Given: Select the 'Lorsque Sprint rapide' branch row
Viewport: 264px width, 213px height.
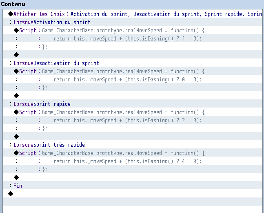Looking at the screenshot, I should (x=133, y=104).
